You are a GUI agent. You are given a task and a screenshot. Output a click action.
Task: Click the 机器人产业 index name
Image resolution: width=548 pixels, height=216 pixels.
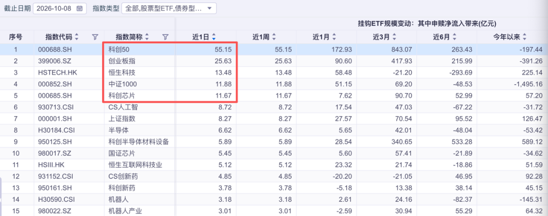click(125, 211)
